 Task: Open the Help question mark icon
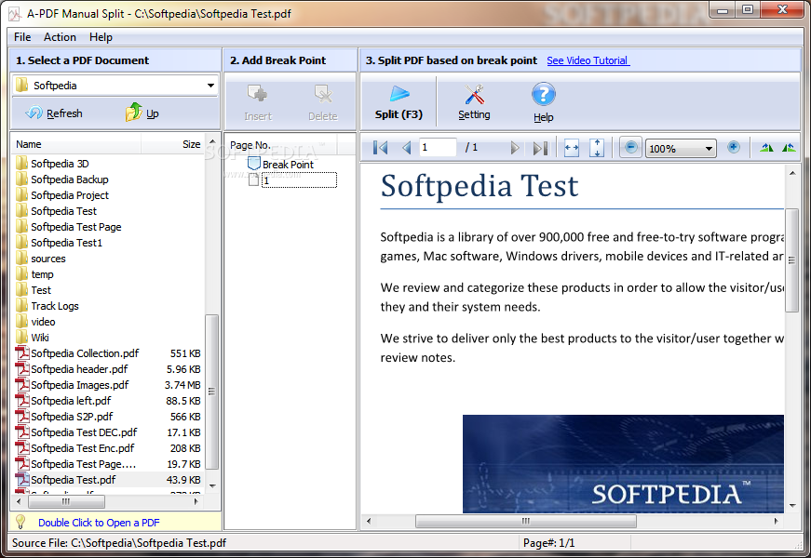pos(543,95)
